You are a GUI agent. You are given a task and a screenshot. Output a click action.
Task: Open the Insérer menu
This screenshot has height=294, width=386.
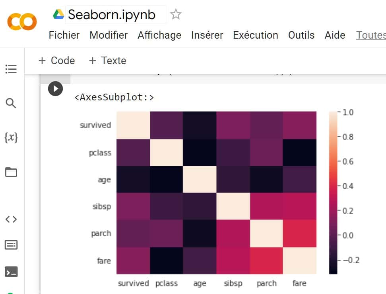click(207, 35)
